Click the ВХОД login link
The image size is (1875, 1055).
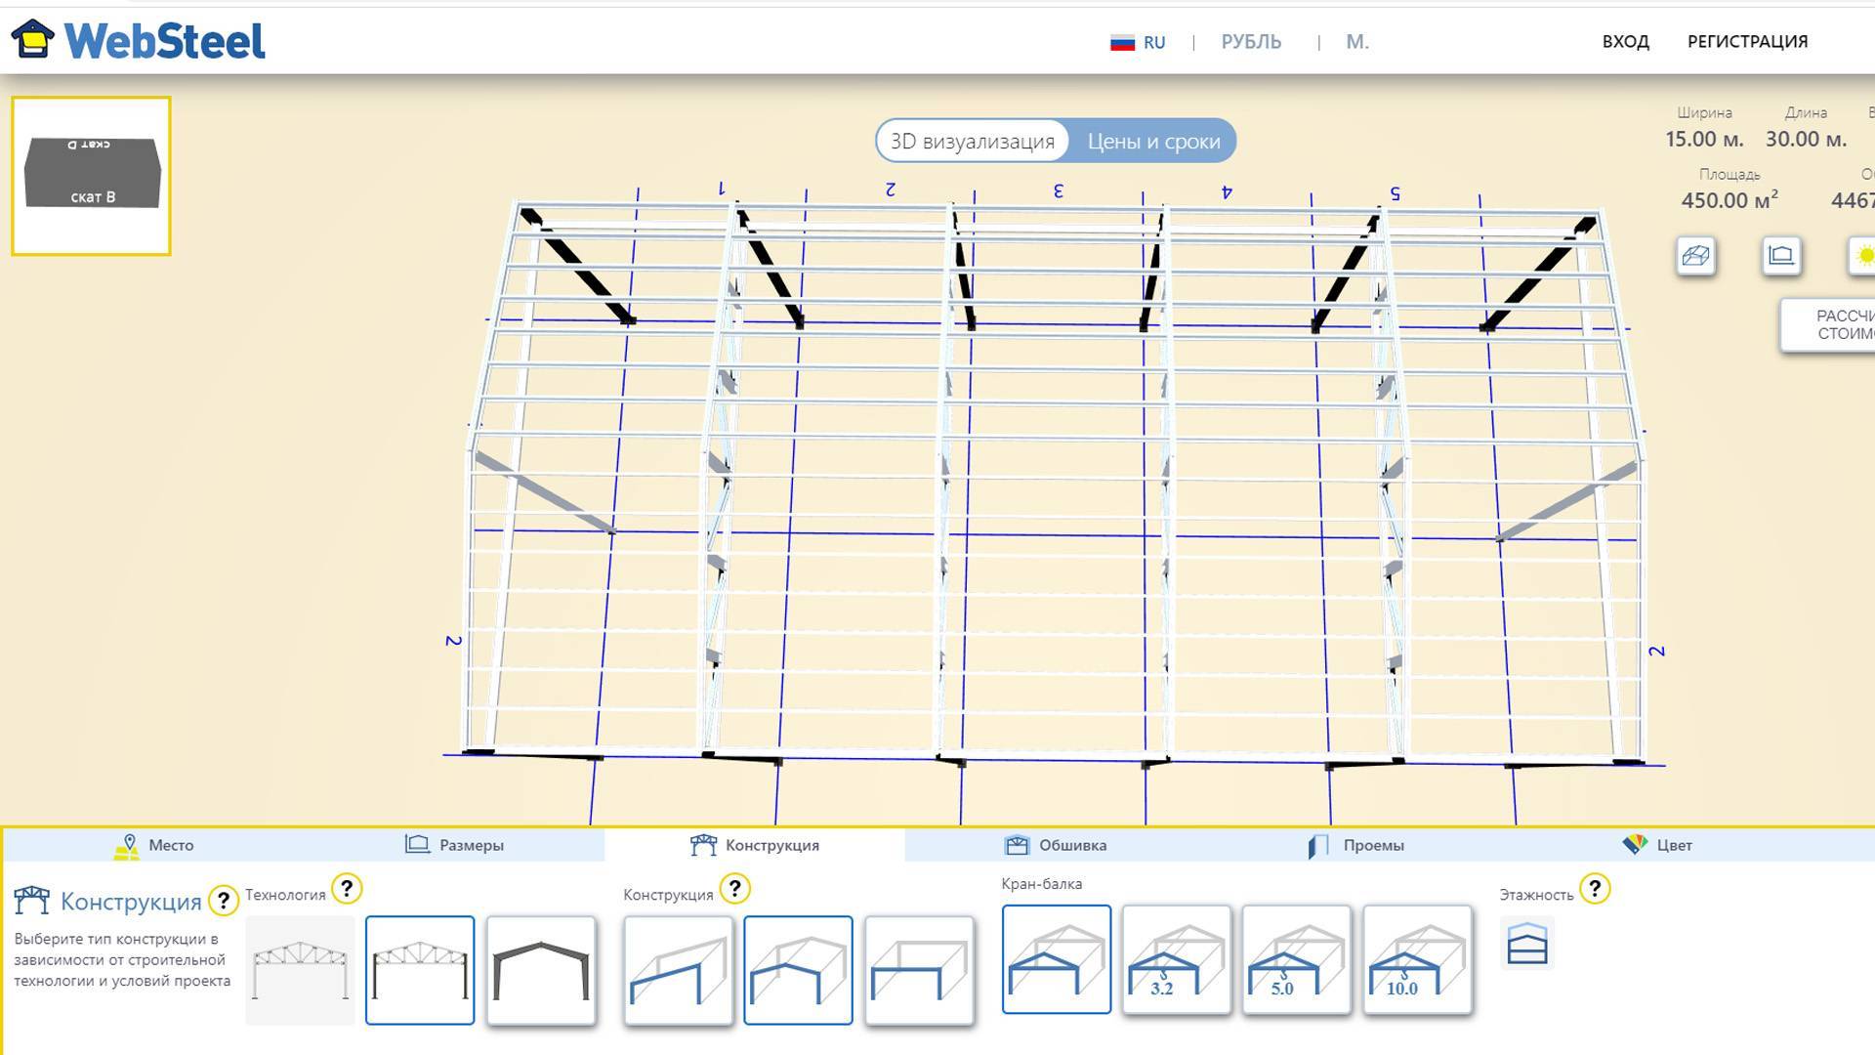tap(1625, 42)
